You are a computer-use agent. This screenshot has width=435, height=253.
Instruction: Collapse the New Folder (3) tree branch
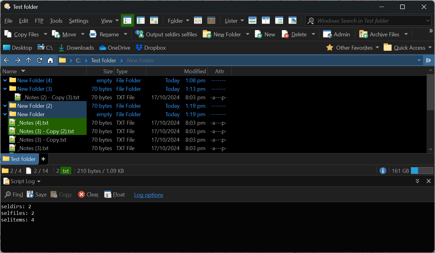(x=5, y=89)
